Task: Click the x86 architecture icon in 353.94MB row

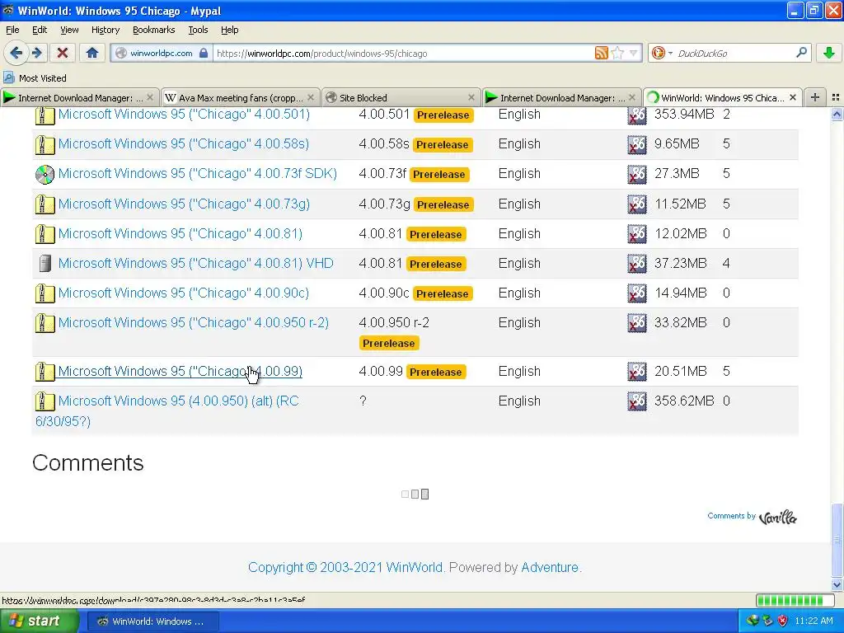Action: 637,115
